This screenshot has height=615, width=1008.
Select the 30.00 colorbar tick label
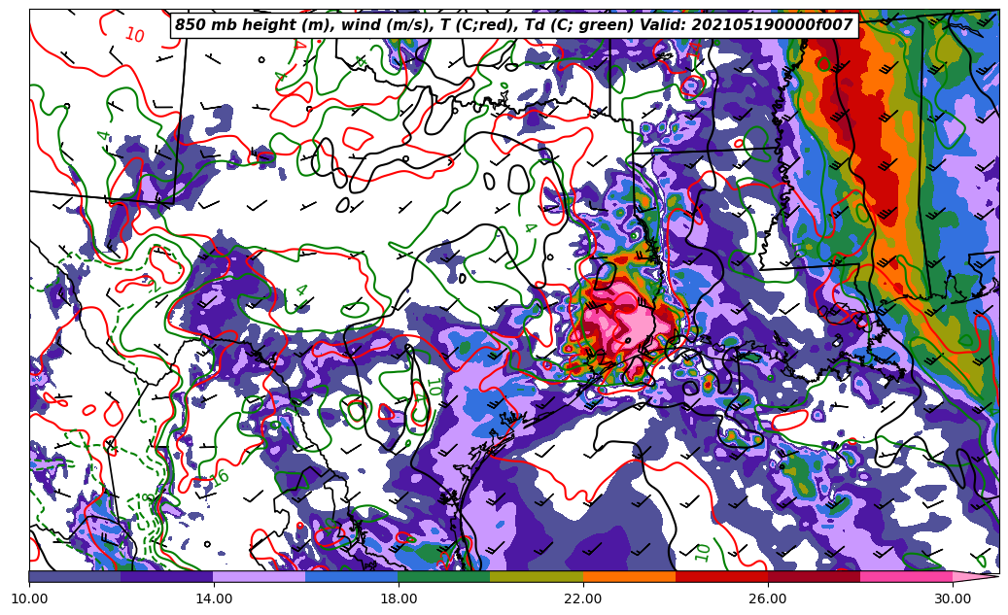tap(952, 598)
